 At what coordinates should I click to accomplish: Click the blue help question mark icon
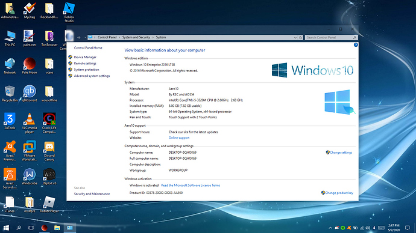coord(356,45)
